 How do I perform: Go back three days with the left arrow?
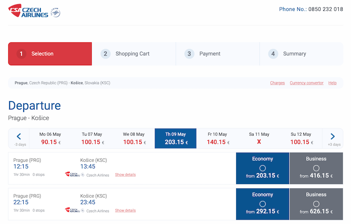click(19, 138)
